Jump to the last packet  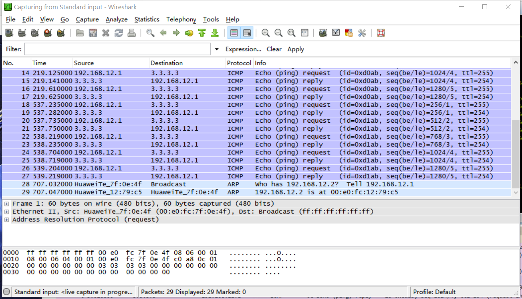pos(215,33)
